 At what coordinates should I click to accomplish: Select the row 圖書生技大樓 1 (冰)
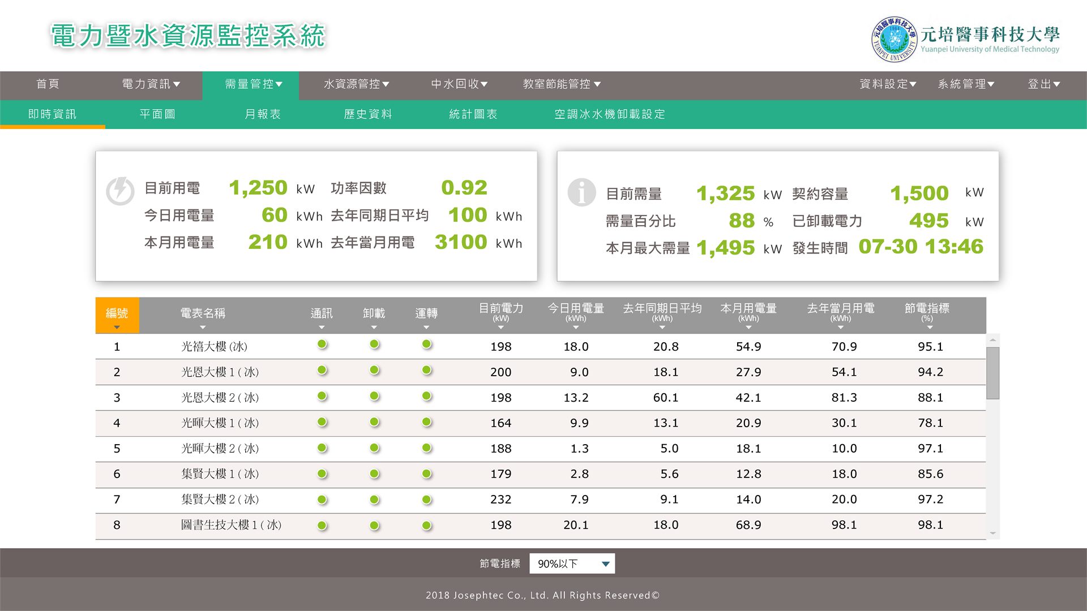[x=541, y=526]
